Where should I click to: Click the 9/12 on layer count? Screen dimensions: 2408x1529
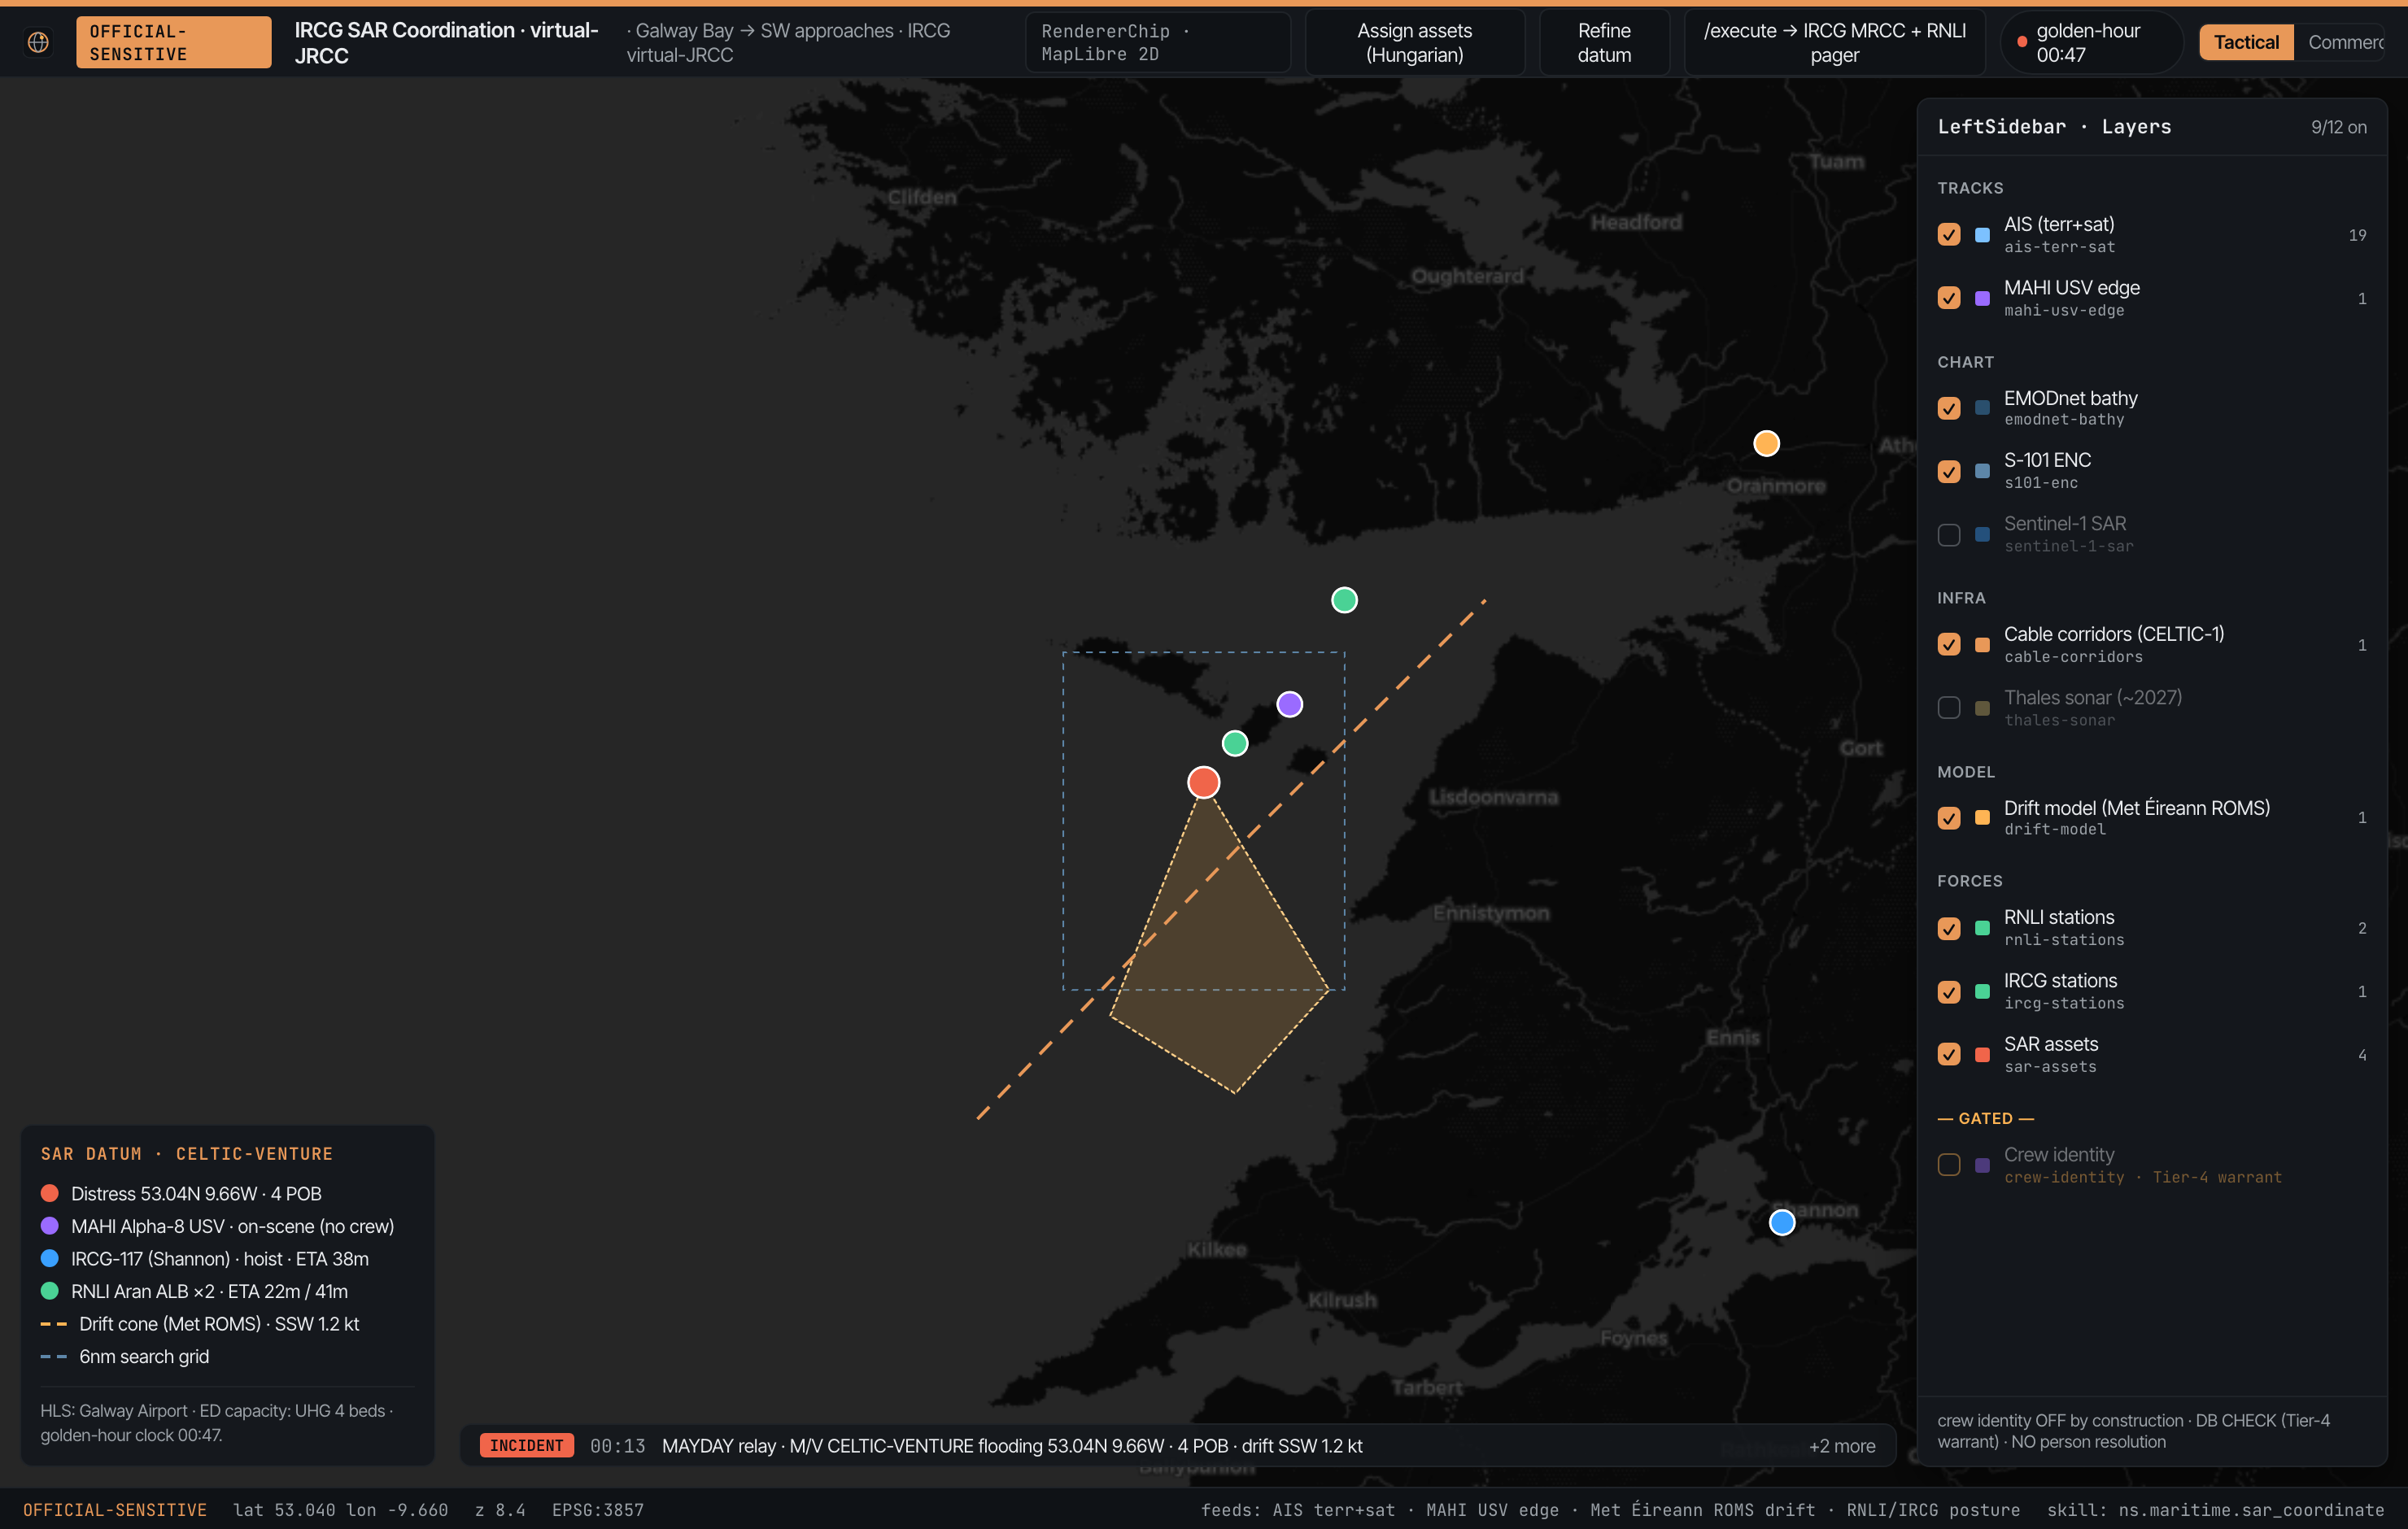pyautogui.click(x=2337, y=127)
